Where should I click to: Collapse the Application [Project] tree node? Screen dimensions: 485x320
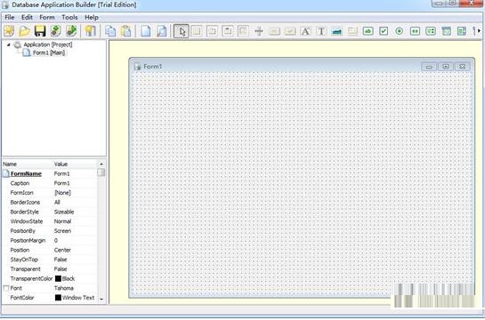point(8,44)
